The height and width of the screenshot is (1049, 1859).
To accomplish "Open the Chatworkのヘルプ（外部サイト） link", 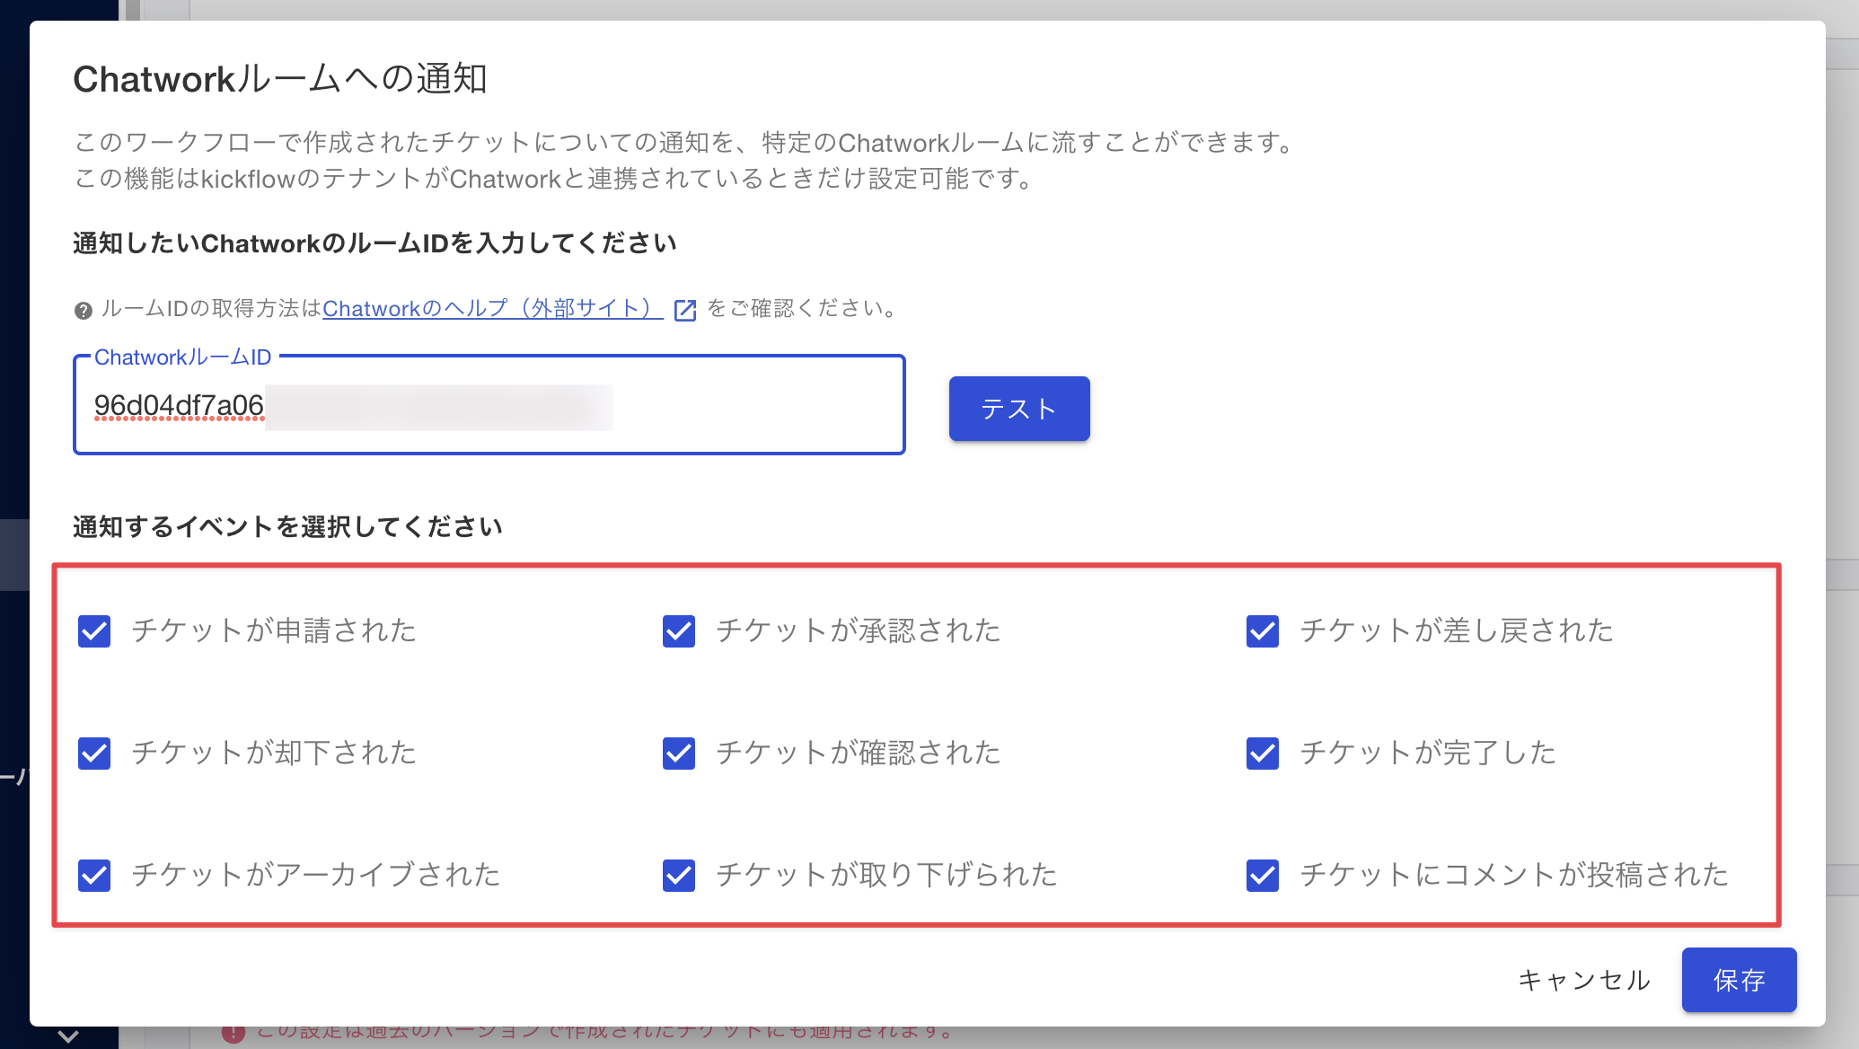I will (492, 309).
